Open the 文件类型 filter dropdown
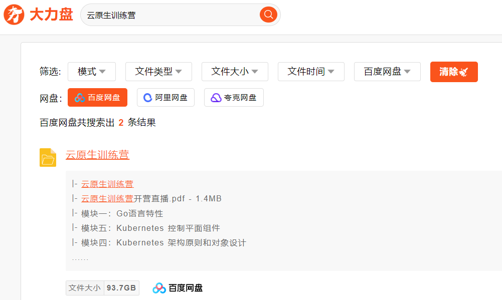Image resolution: width=502 pixels, height=300 pixels. (158, 72)
